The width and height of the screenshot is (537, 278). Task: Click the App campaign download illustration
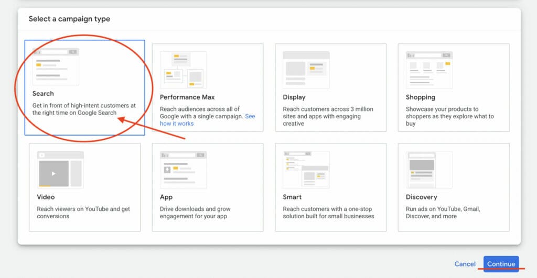183,170
